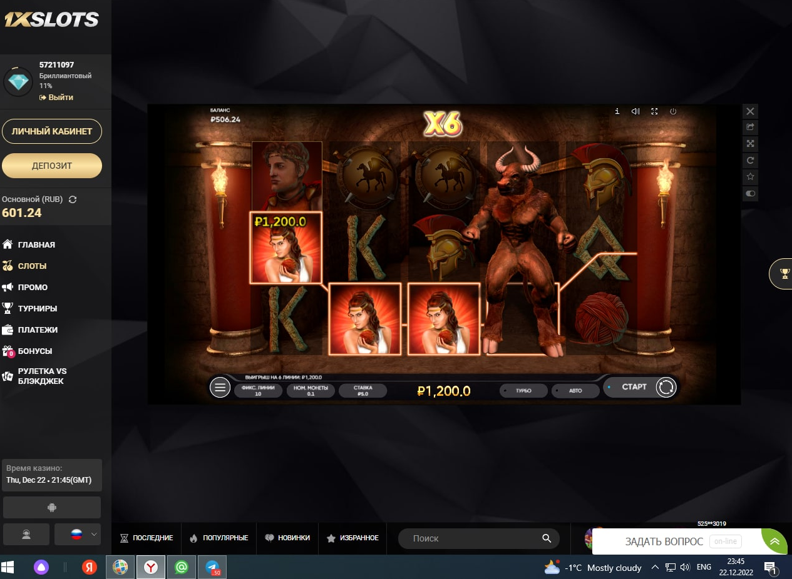This screenshot has width=792, height=579.
Task: Open the colorful globe taskbar app
Action: point(120,567)
